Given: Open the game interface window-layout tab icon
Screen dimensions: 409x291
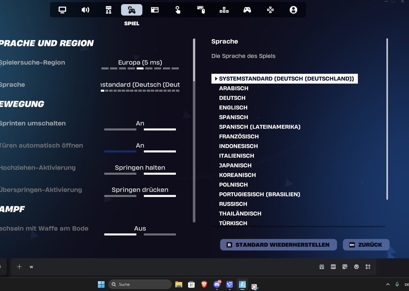Looking at the screenshot, I should (155, 10).
